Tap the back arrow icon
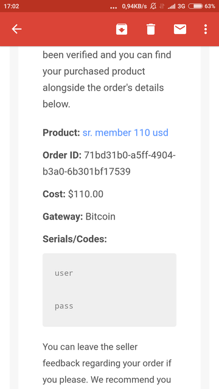This screenshot has height=389, width=219. coord(16,29)
